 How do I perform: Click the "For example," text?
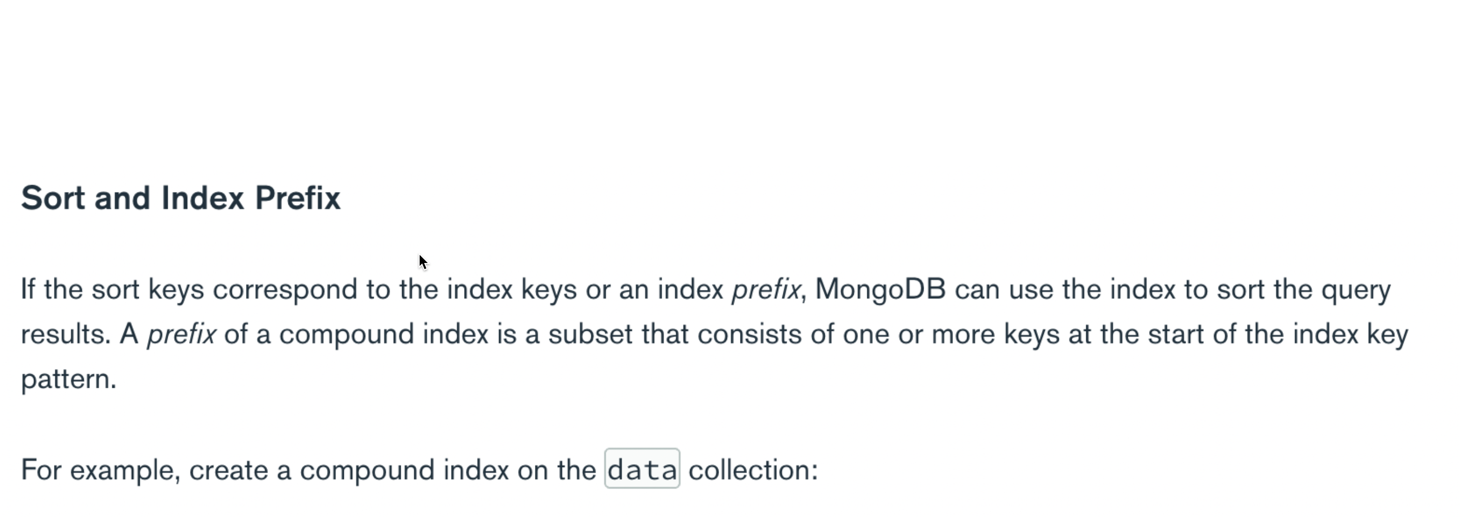pos(101,470)
